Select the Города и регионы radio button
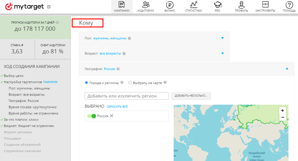This screenshot has height=161, width=298. pos(87,83)
